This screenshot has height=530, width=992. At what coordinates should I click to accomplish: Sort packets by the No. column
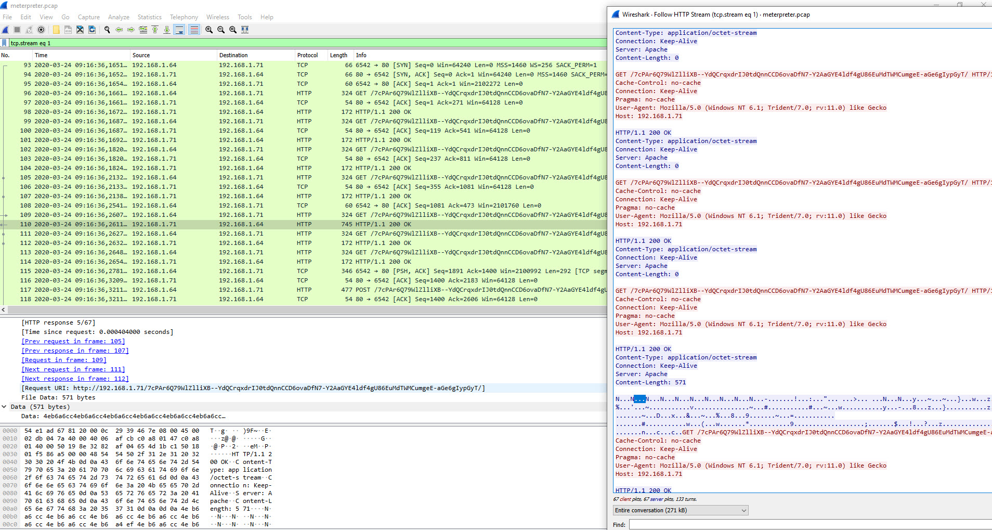click(16, 55)
